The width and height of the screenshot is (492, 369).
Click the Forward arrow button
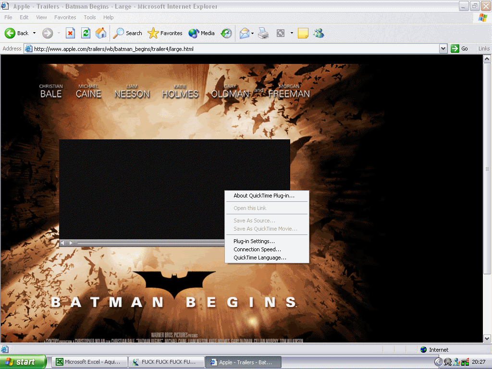48,33
